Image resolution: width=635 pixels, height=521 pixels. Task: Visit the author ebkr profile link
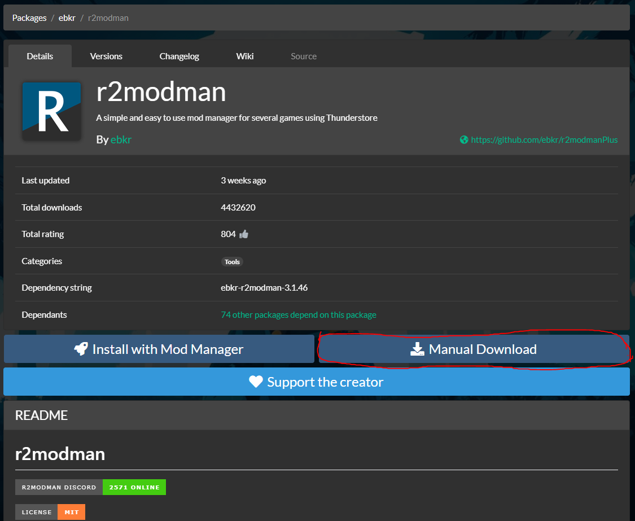pyautogui.click(x=121, y=139)
